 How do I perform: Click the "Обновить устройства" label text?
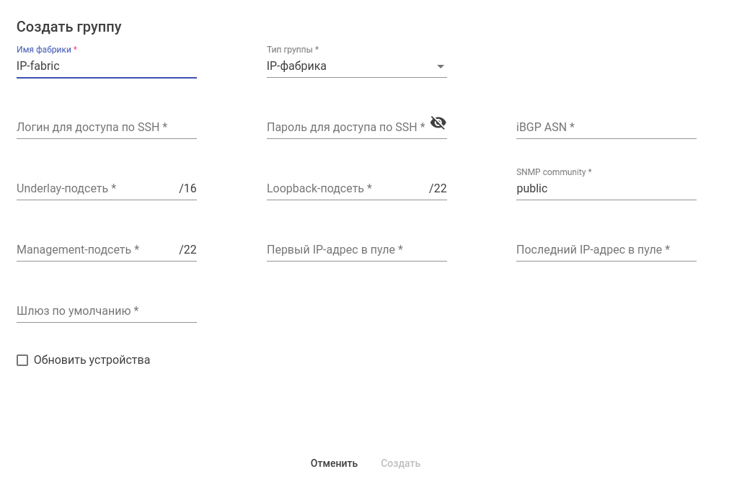click(92, 360)
